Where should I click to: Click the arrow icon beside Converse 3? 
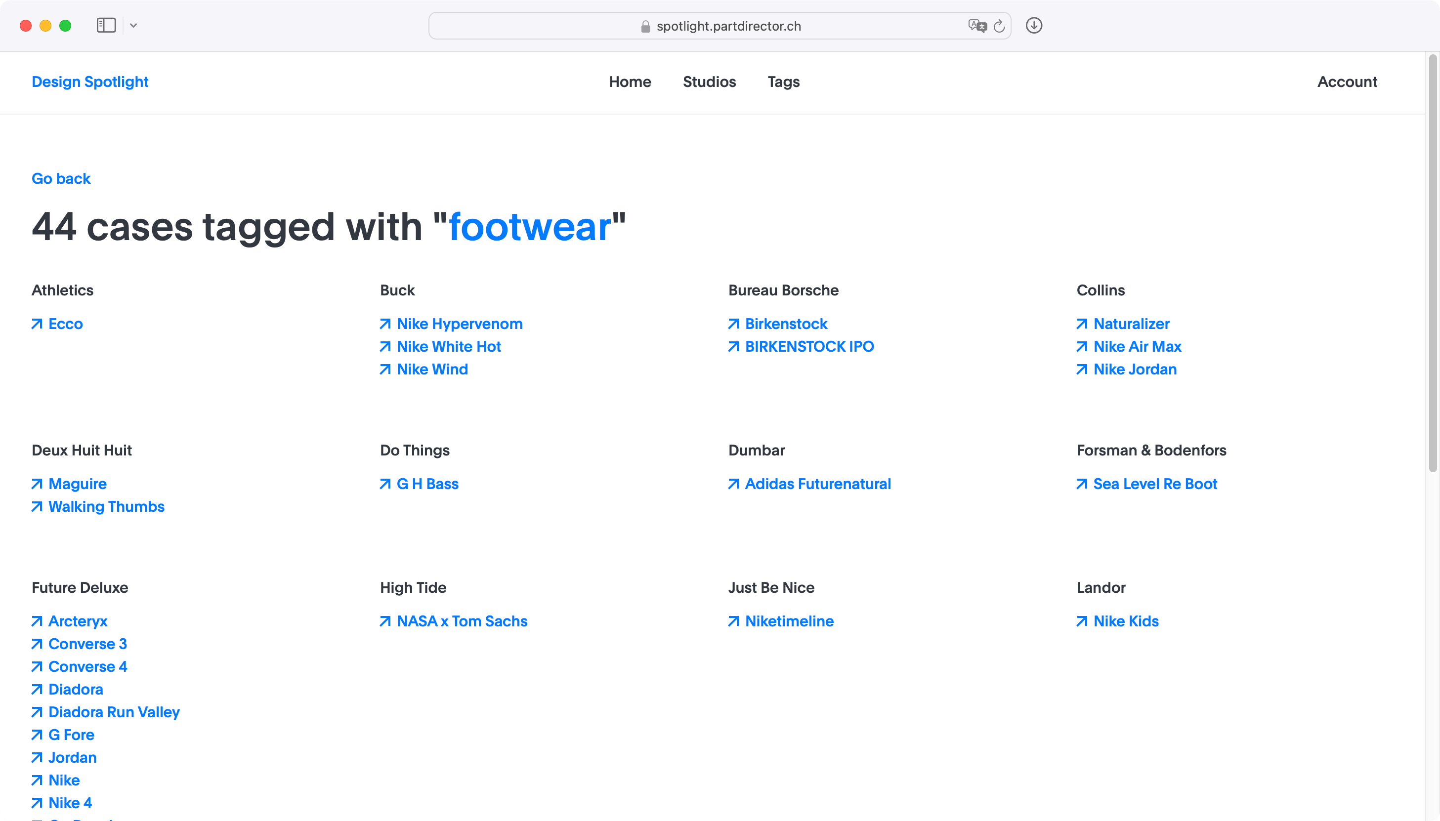click(37, 644)
